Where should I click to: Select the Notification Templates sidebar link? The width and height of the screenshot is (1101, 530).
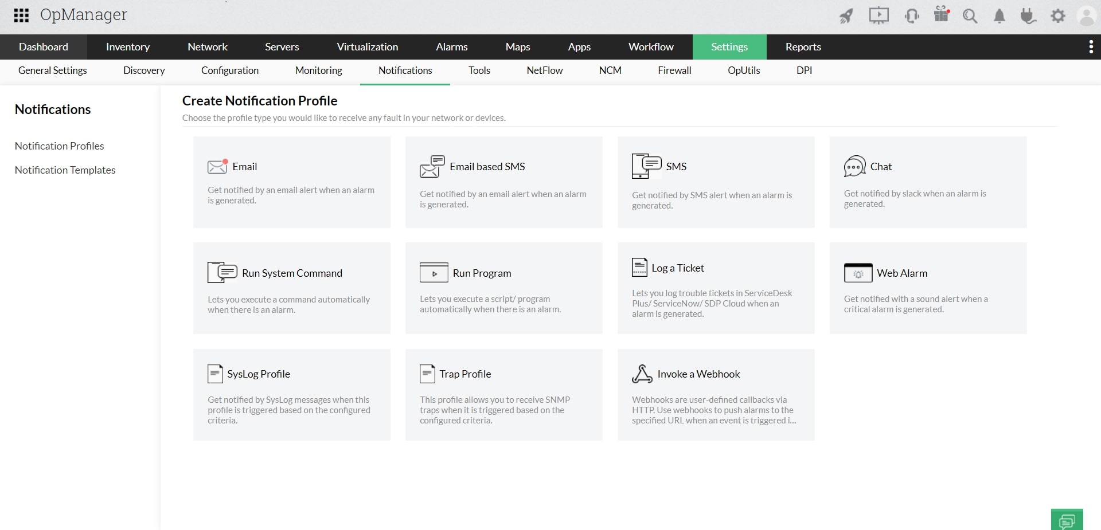pos(65,170)
